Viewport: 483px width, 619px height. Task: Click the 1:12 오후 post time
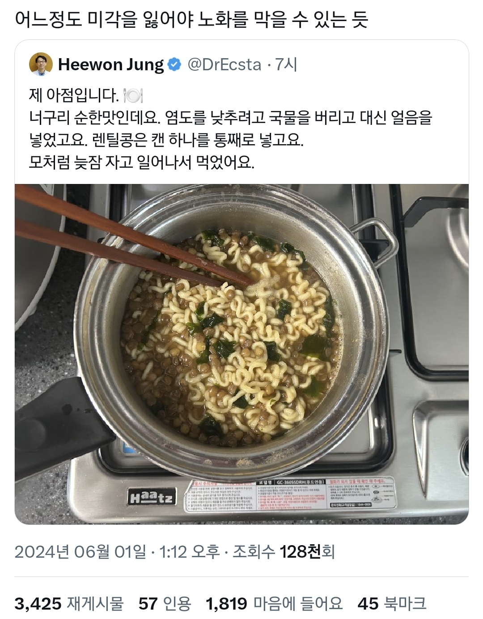pyautogui.click(x=190, y=551)
